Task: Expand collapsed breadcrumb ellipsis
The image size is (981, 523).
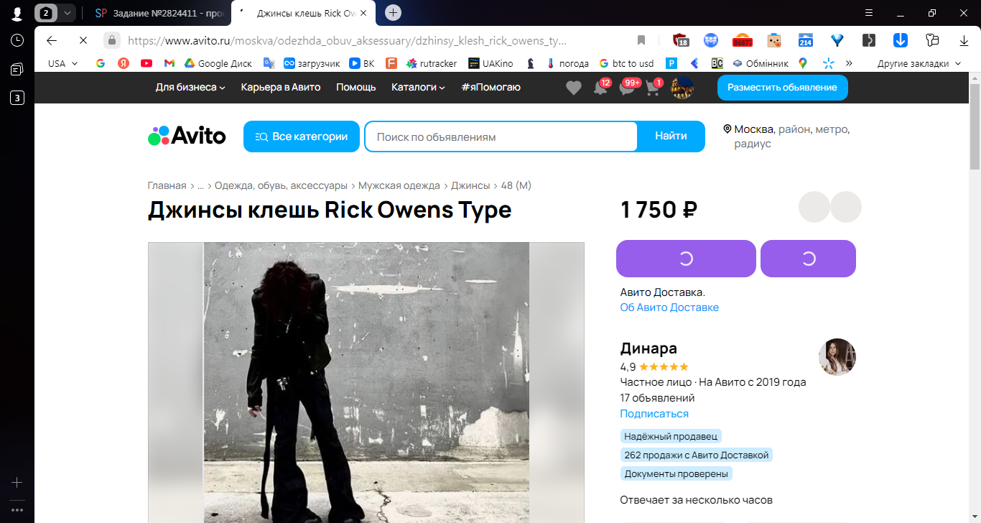Action: (x=200, y=185)
